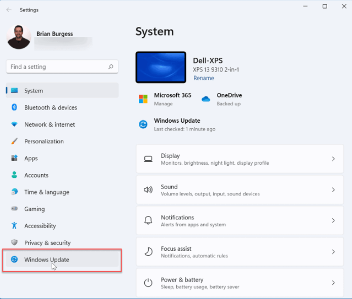The height and width of the screenshot is (299, 352).
Task: Click the Windows Update icon under System header
Action: pyautogui.click(x=143, y=124)
